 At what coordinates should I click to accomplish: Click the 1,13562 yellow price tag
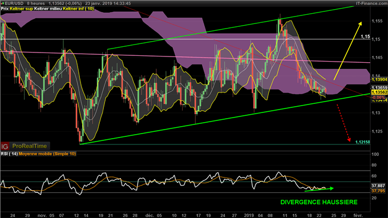point(379,92)
